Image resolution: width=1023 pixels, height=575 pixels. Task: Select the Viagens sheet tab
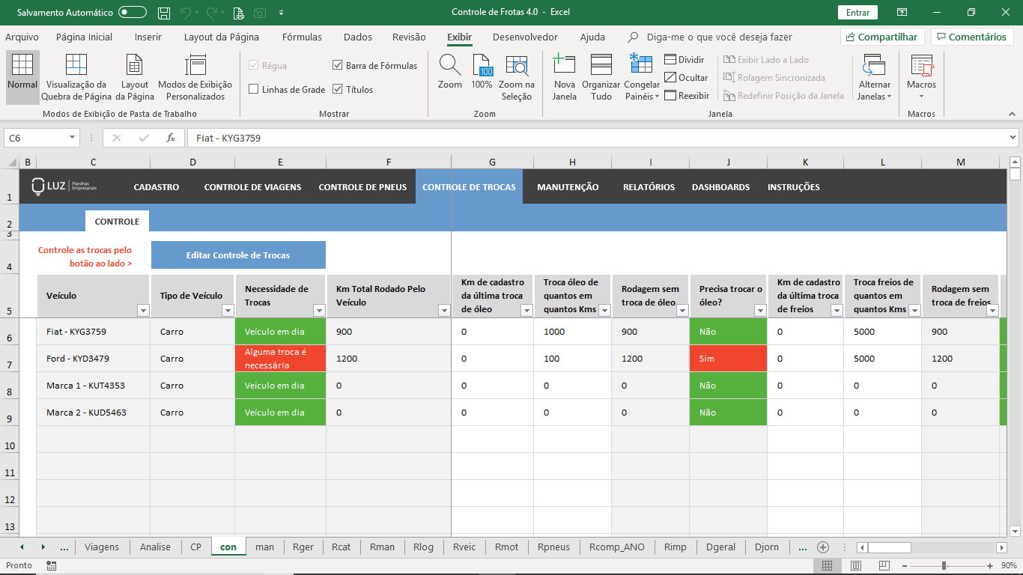point(102,547)
